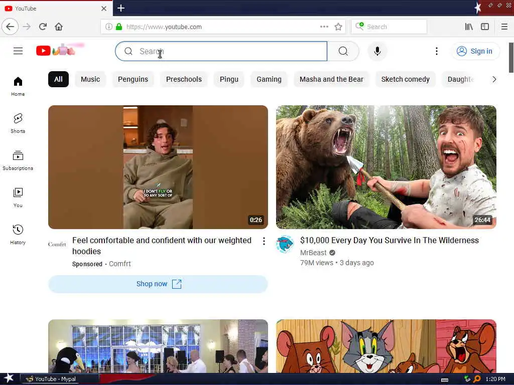This screenshot has width=514, height=385.
Task: Open the MrBeast bear video thumbnail
Action: tap(386, 167)
